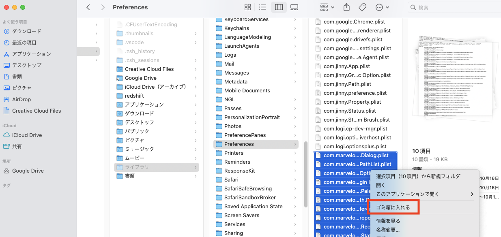Switch to list view

pos(262,7)
